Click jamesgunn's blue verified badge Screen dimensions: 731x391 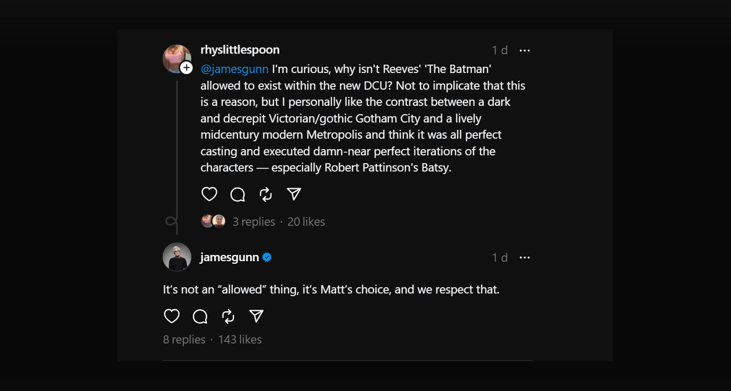(267, 257)
